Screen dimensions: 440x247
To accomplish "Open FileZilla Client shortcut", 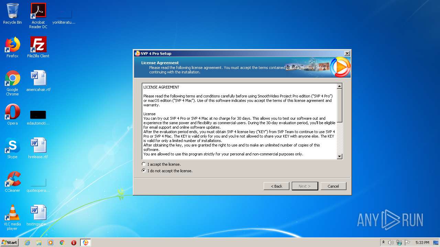I will click(38, 47).
